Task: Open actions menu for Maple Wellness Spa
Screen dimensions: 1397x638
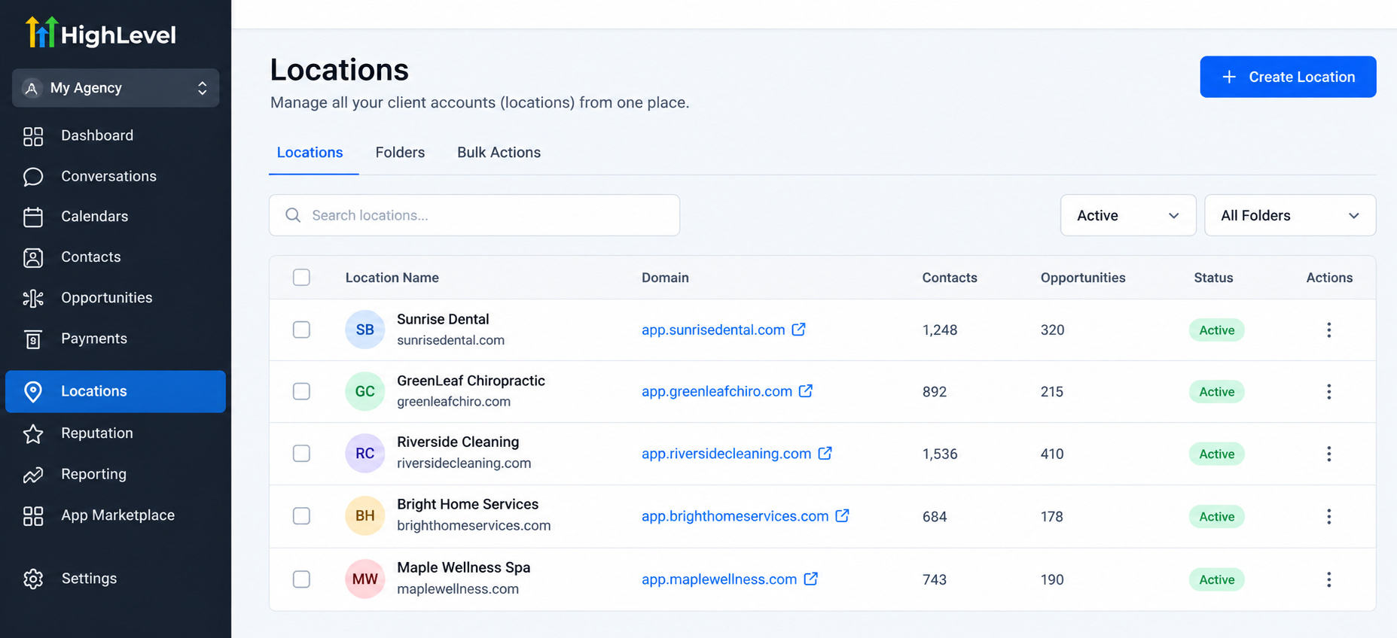Action: (1329, 579)
